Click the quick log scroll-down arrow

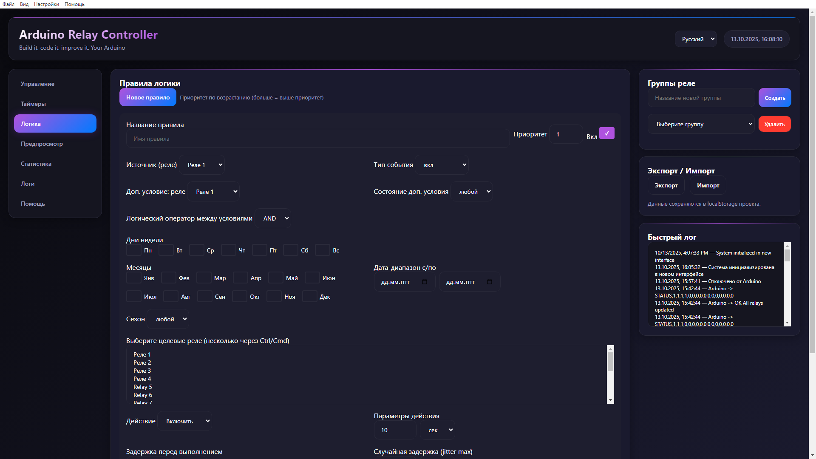787,323
